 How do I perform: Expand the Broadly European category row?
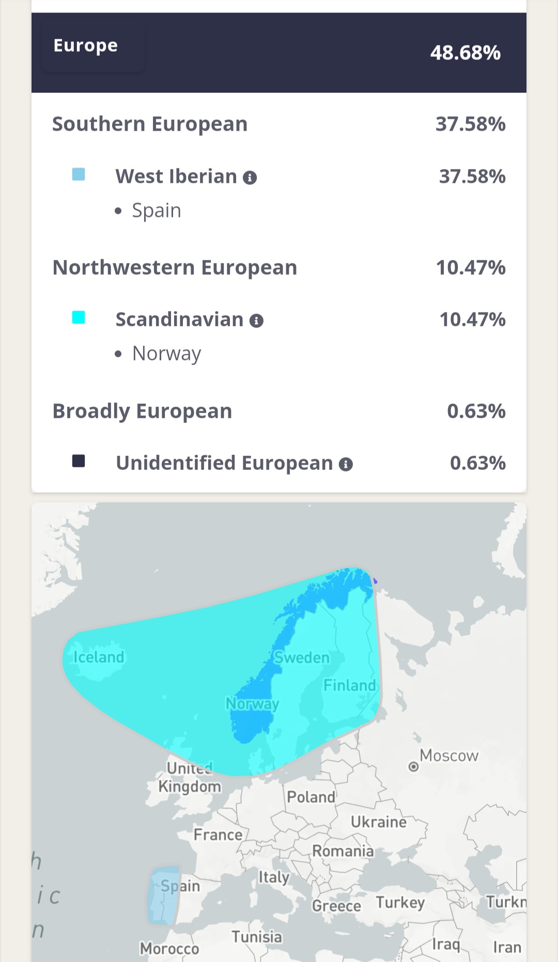279,411
